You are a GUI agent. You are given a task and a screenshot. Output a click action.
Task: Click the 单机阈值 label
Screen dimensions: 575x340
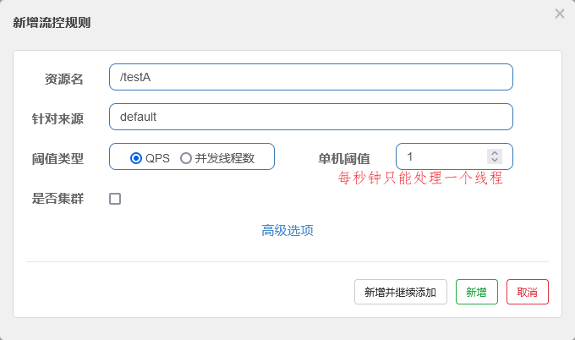pos(343,158)
